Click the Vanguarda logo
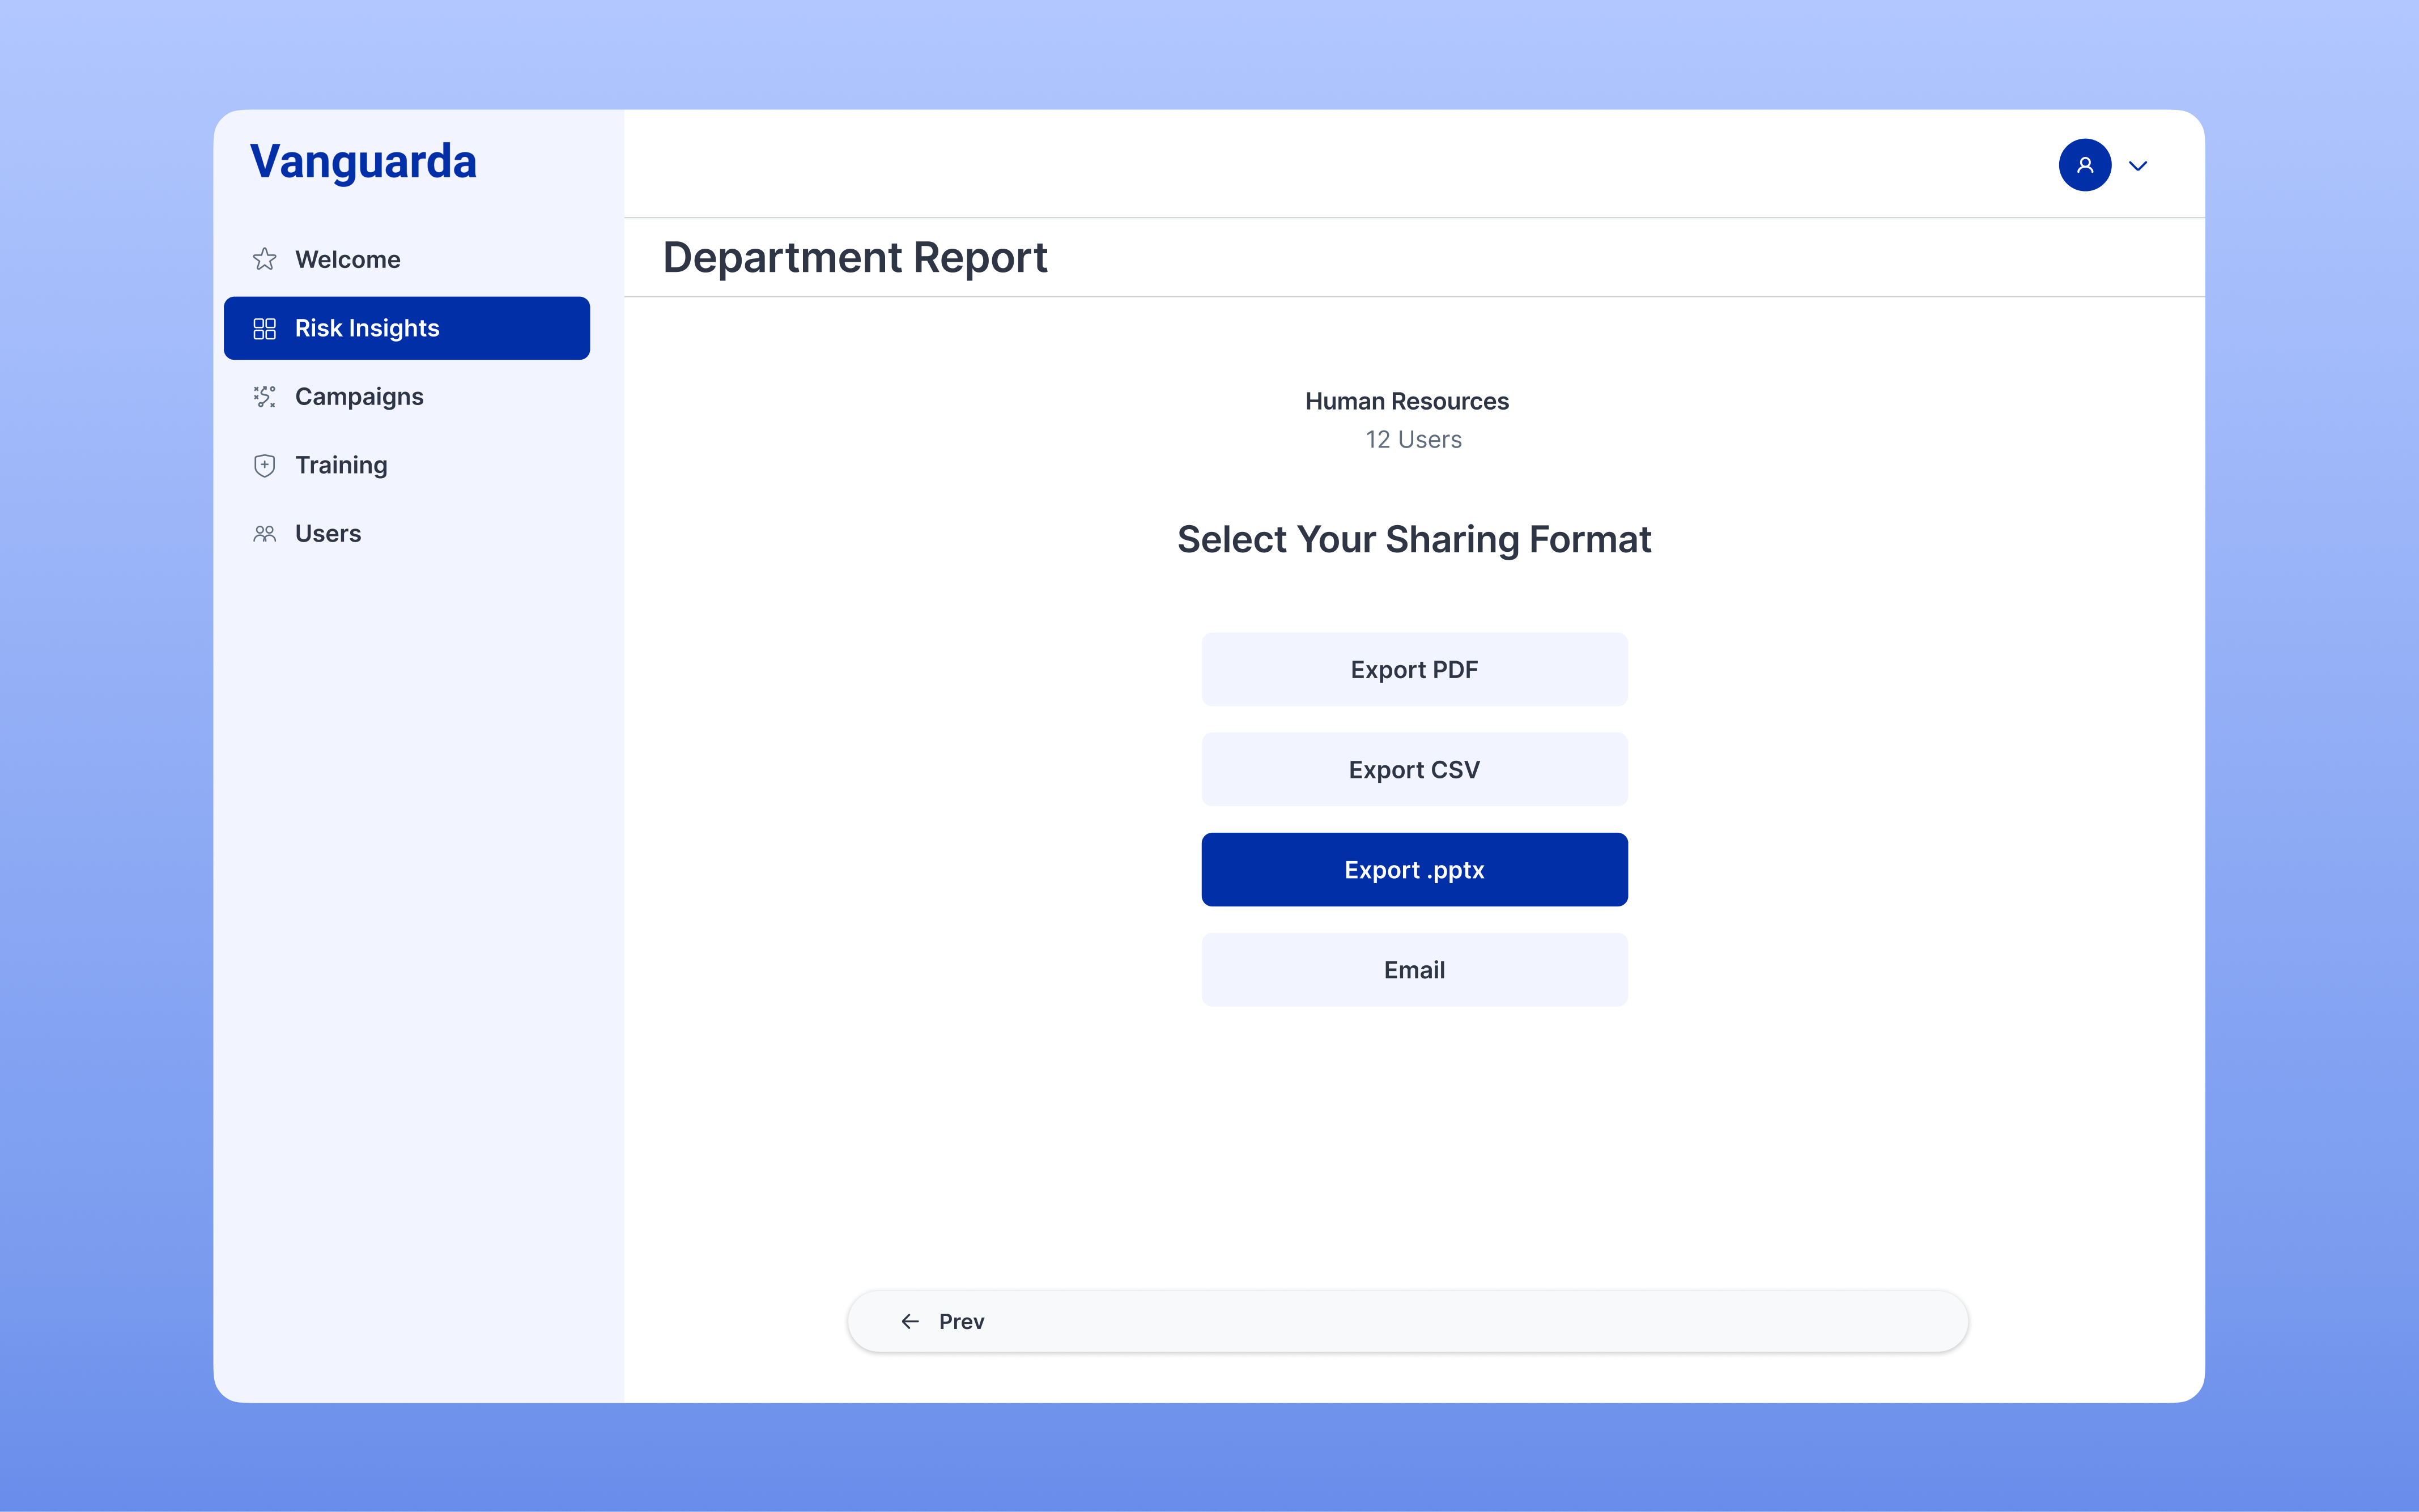Screen dimensions: 2419x1512 click(363, 162)
